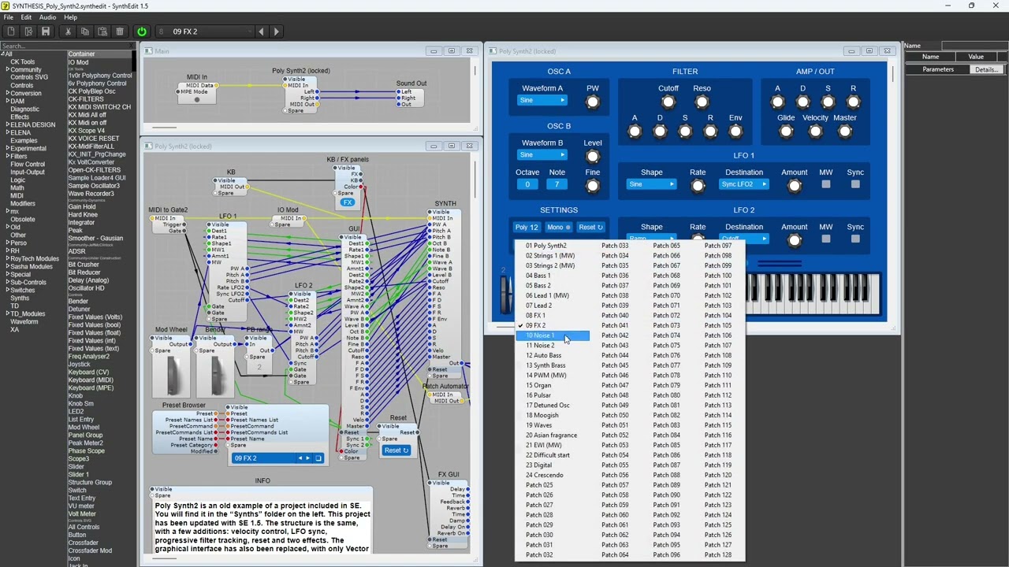Click the Paste clipboard toolbar icon

click(x=102, y=31)
